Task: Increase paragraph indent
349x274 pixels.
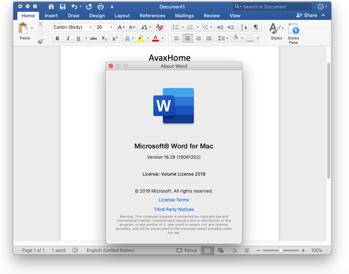Action: click(231, 27)
